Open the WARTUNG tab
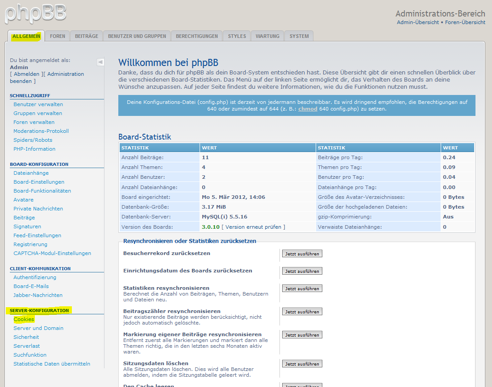The image size is (492, 387). (x=267, y=36)
